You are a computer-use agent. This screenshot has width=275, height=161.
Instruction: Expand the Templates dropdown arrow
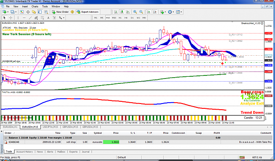[x=181, y=12]
